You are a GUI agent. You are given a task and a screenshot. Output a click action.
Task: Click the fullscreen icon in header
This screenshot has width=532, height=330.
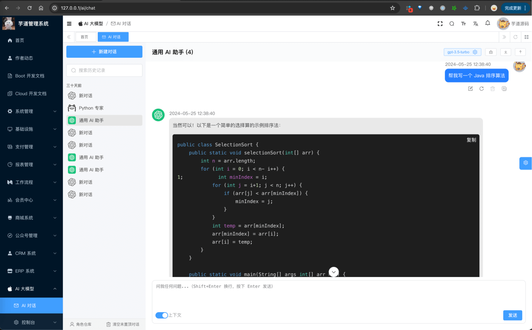point(440,24)
